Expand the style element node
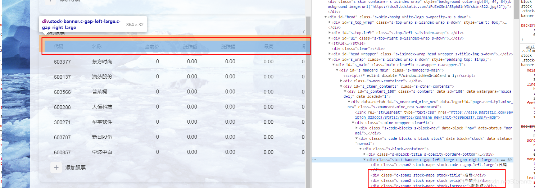Image resolution: width=535 pixels, height=188 pixels. [x=330, y=43]
